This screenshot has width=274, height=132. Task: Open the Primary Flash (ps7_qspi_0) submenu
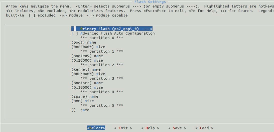pyautogui.click(x=112, y=29)
